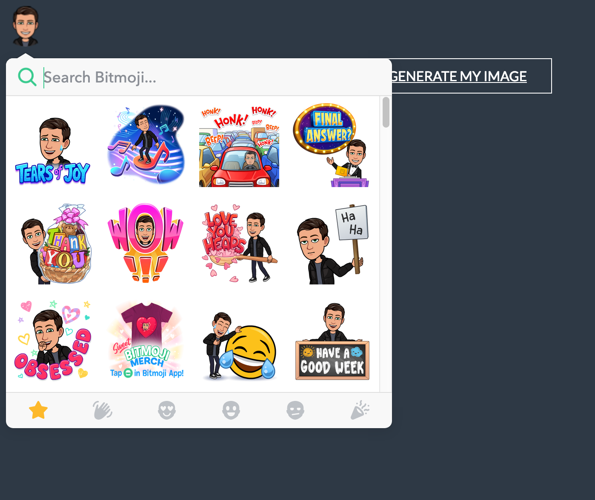Screen dimensions: 595x500
Task: Choose the Honk Honk traffic sticker
Action: [x=239, y=146]
